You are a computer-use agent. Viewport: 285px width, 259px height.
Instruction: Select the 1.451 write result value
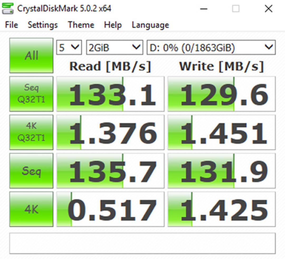[x=222, y=132]
